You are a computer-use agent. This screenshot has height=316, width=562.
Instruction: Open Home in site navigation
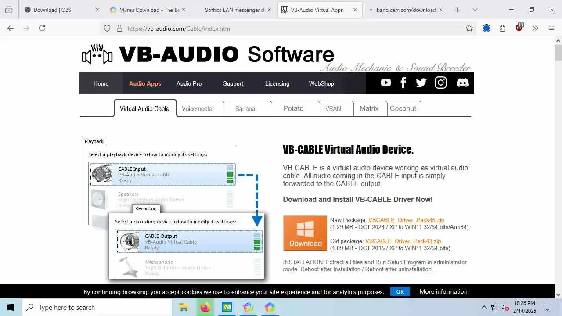(x=101, y=83)
